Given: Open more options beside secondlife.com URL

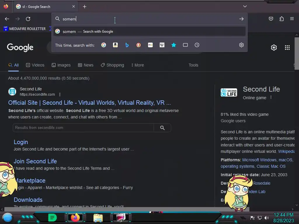Looking at the screenshot, I should pyautogui.click(x=60, y=94).
